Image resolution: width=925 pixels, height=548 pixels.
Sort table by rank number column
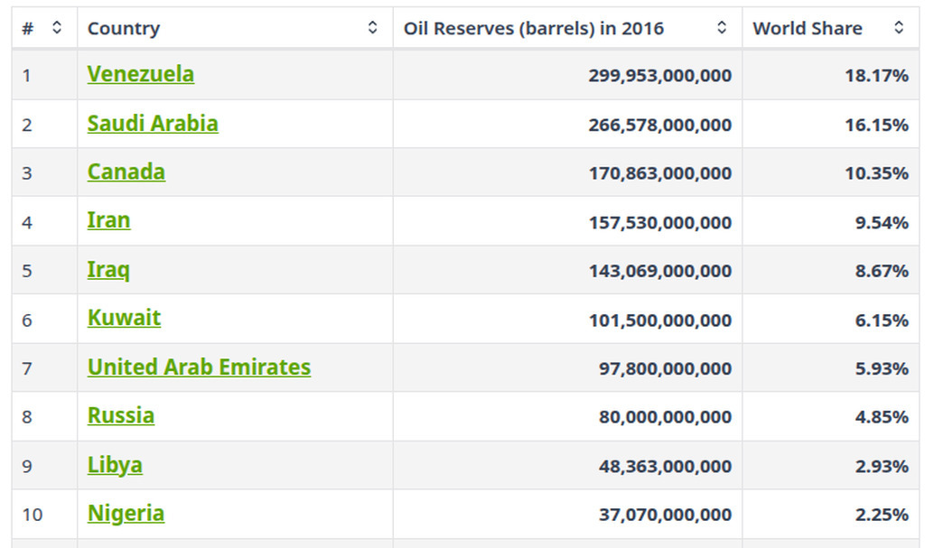(x=57, y=28)
